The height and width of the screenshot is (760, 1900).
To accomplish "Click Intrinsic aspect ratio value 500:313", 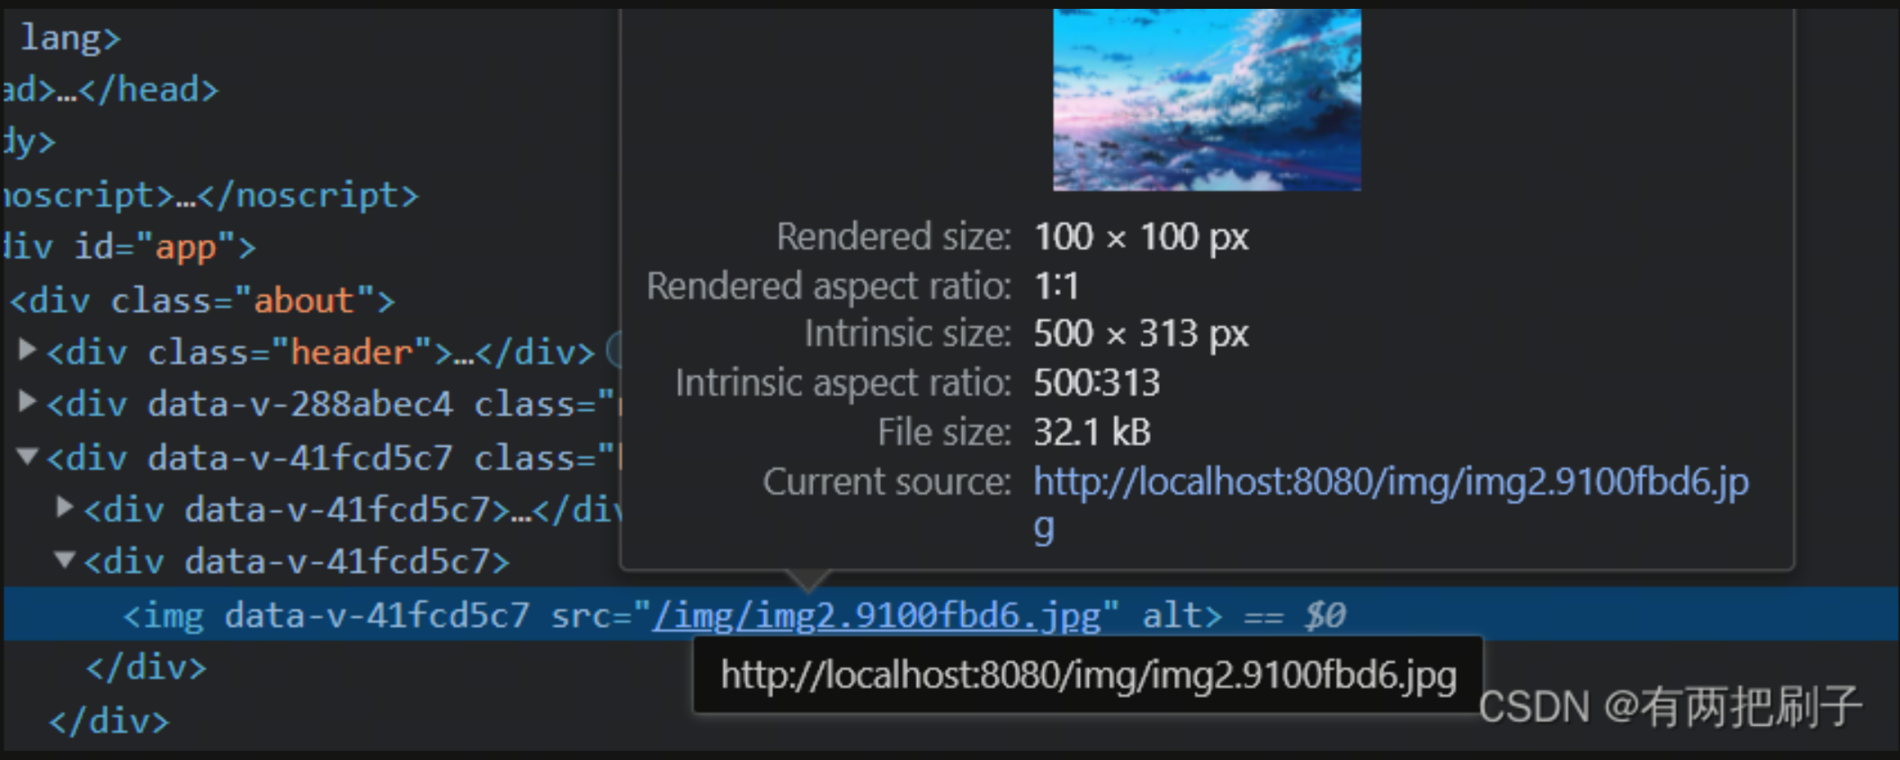I will pos(1096,383).
